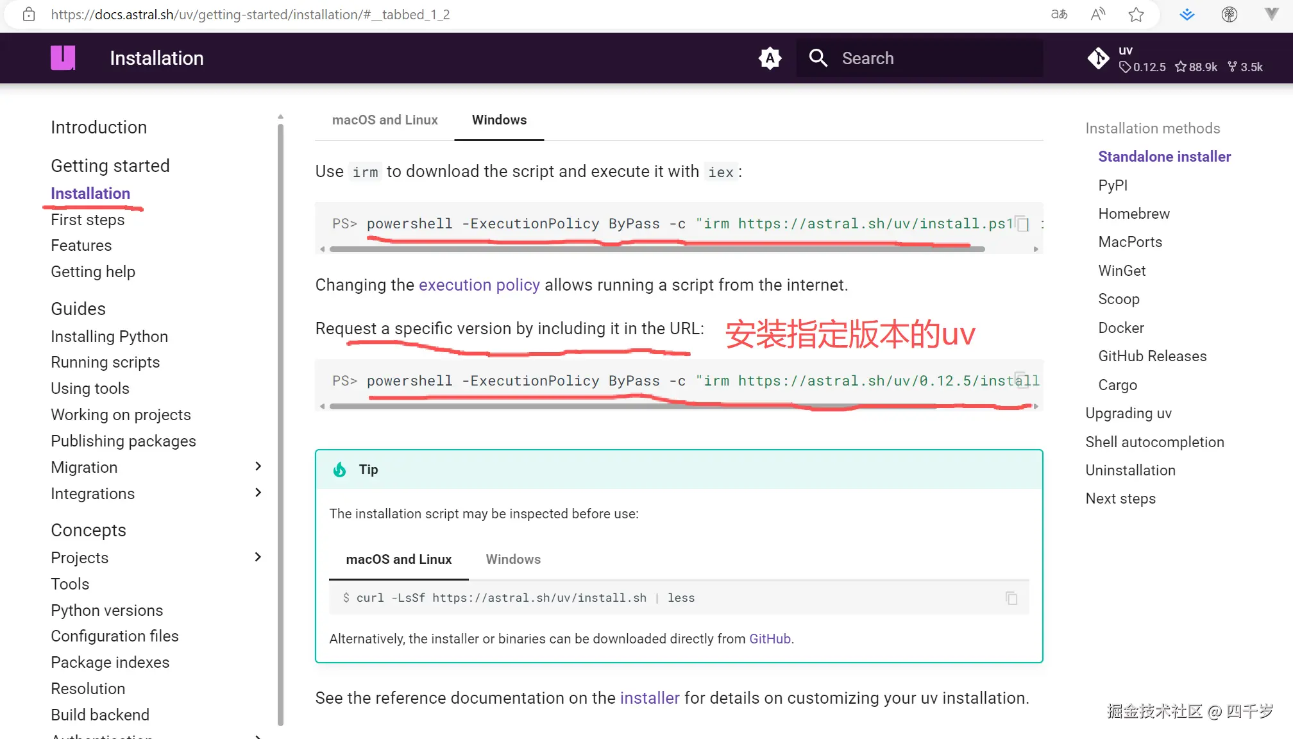This screenshot has height=739, width=1293.
Task: Open Build backend page
Action: 100,715
